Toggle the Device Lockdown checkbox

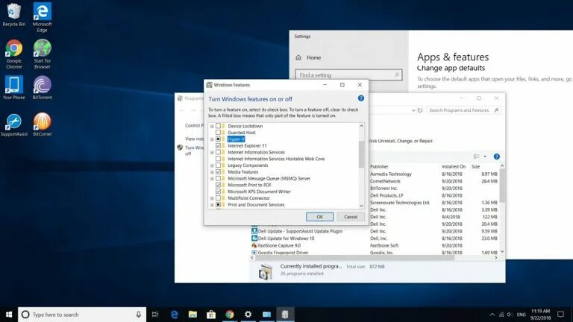218,126
